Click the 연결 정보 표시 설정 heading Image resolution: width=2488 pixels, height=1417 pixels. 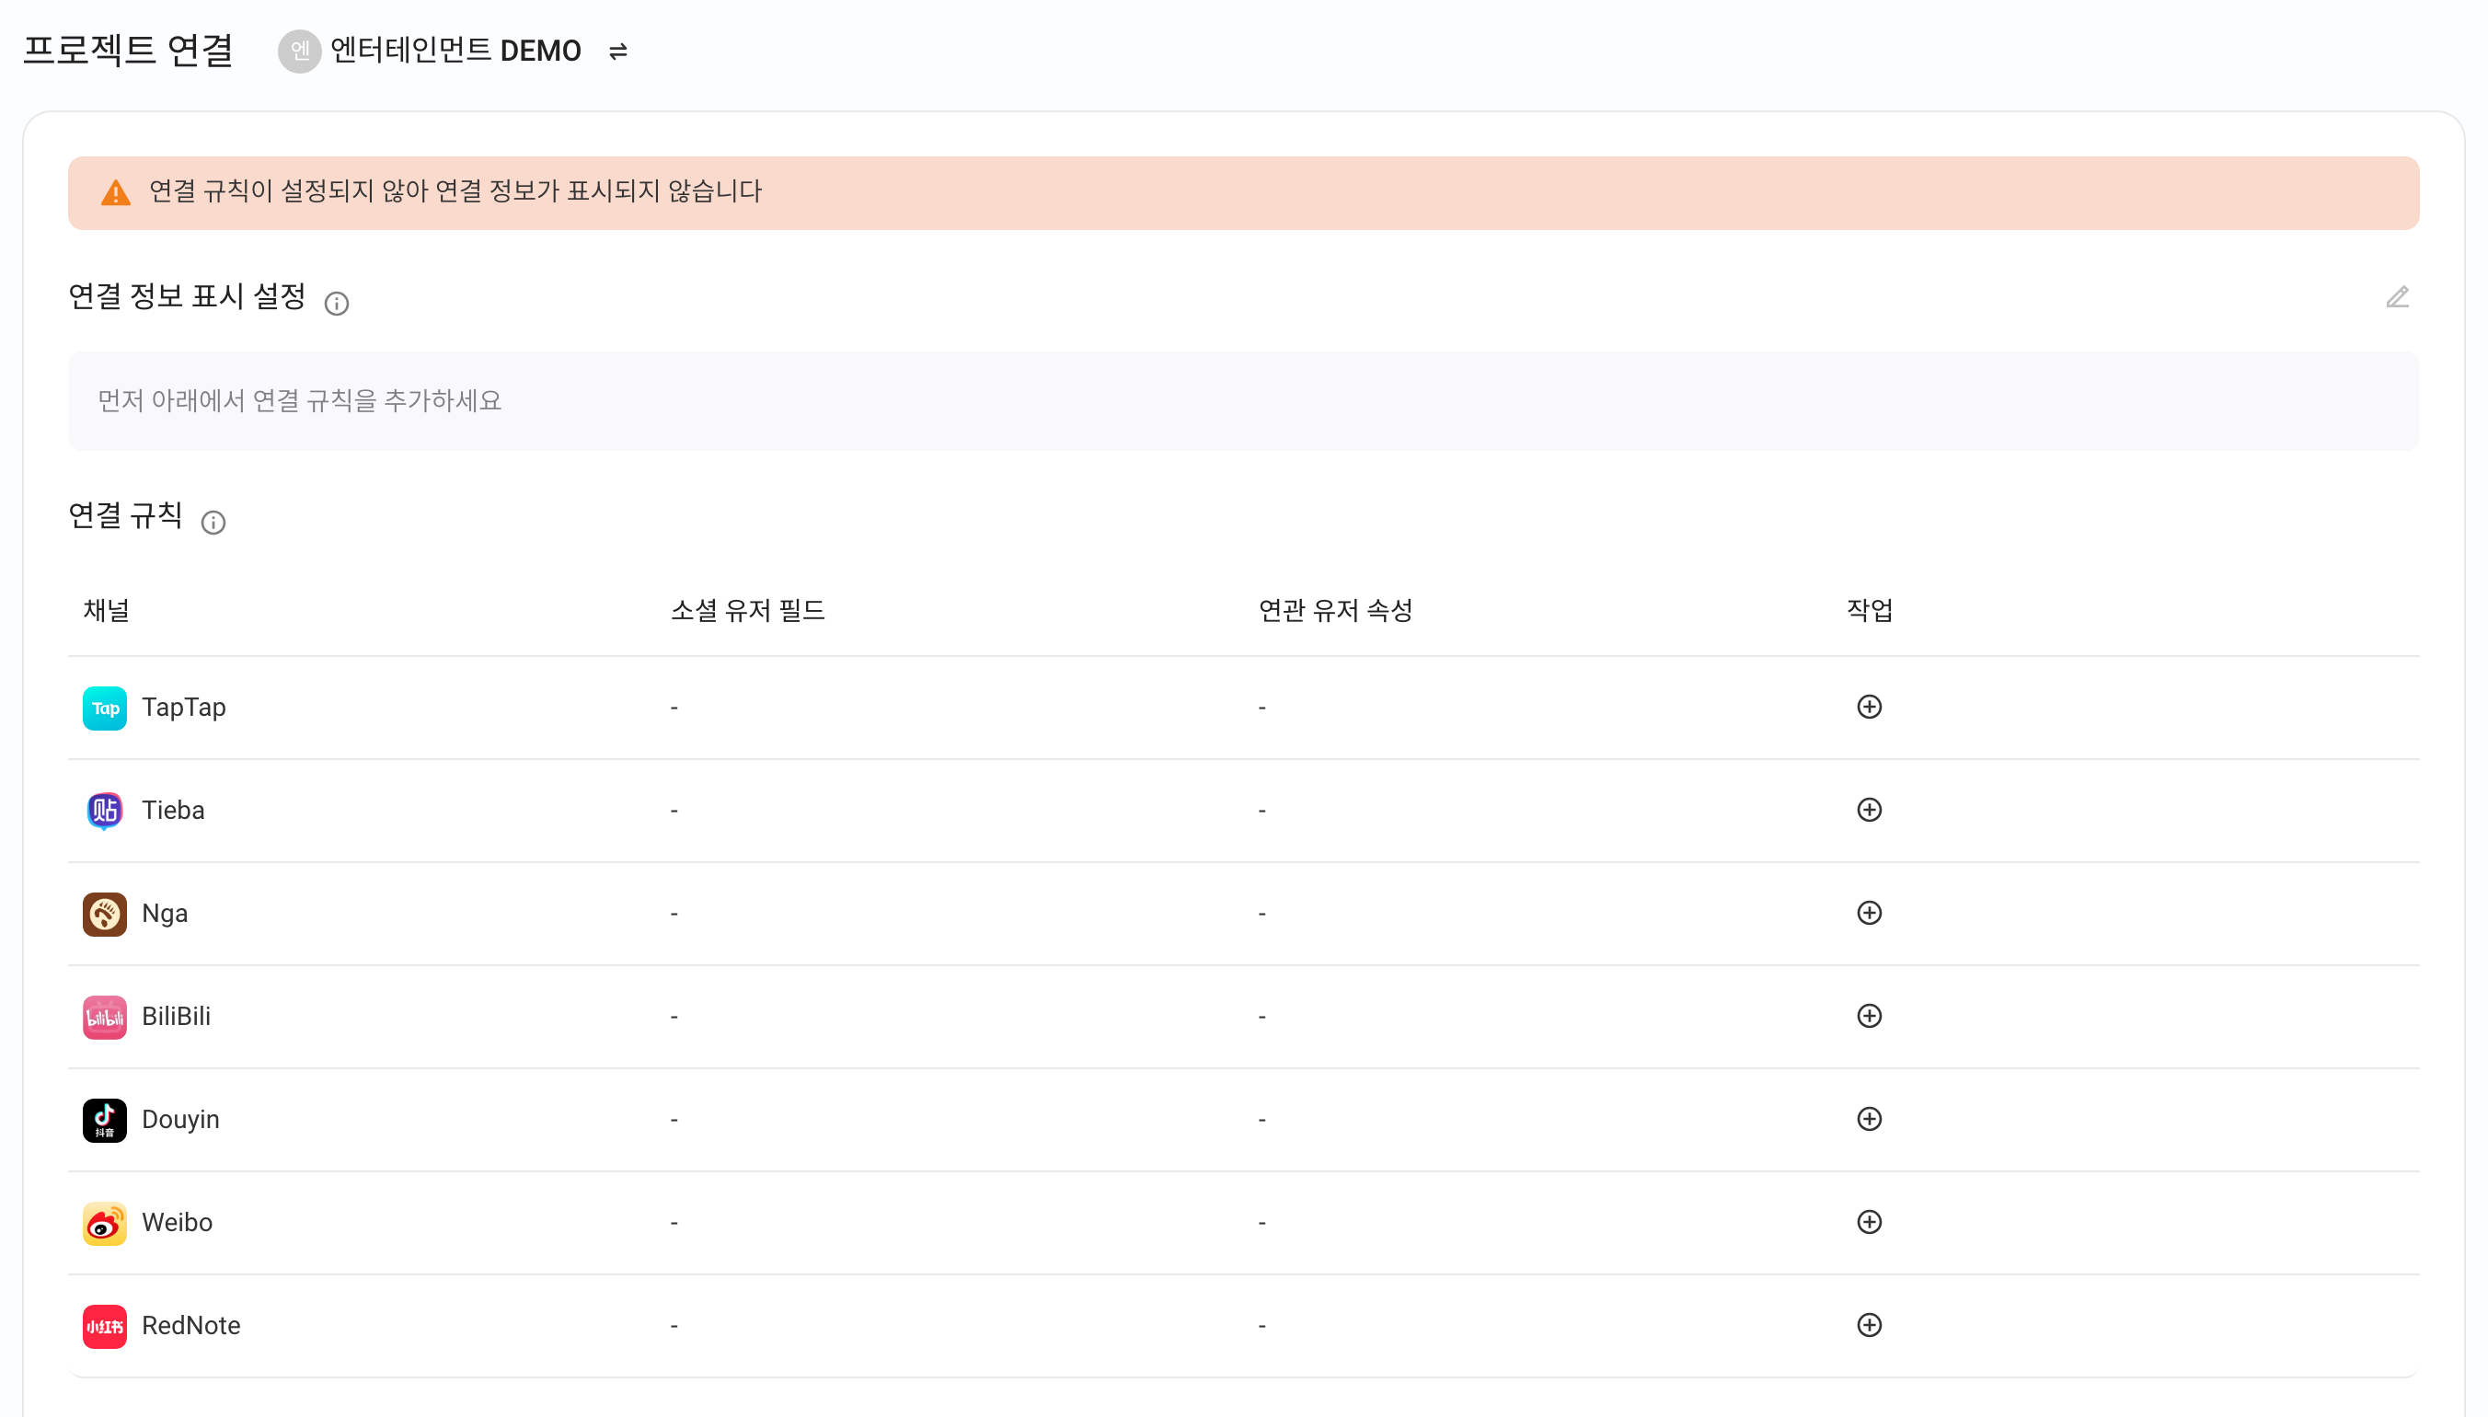pos(187,296)
